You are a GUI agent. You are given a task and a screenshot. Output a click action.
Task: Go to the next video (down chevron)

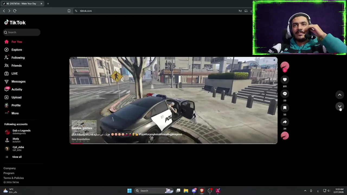click(x=340, y=106)
